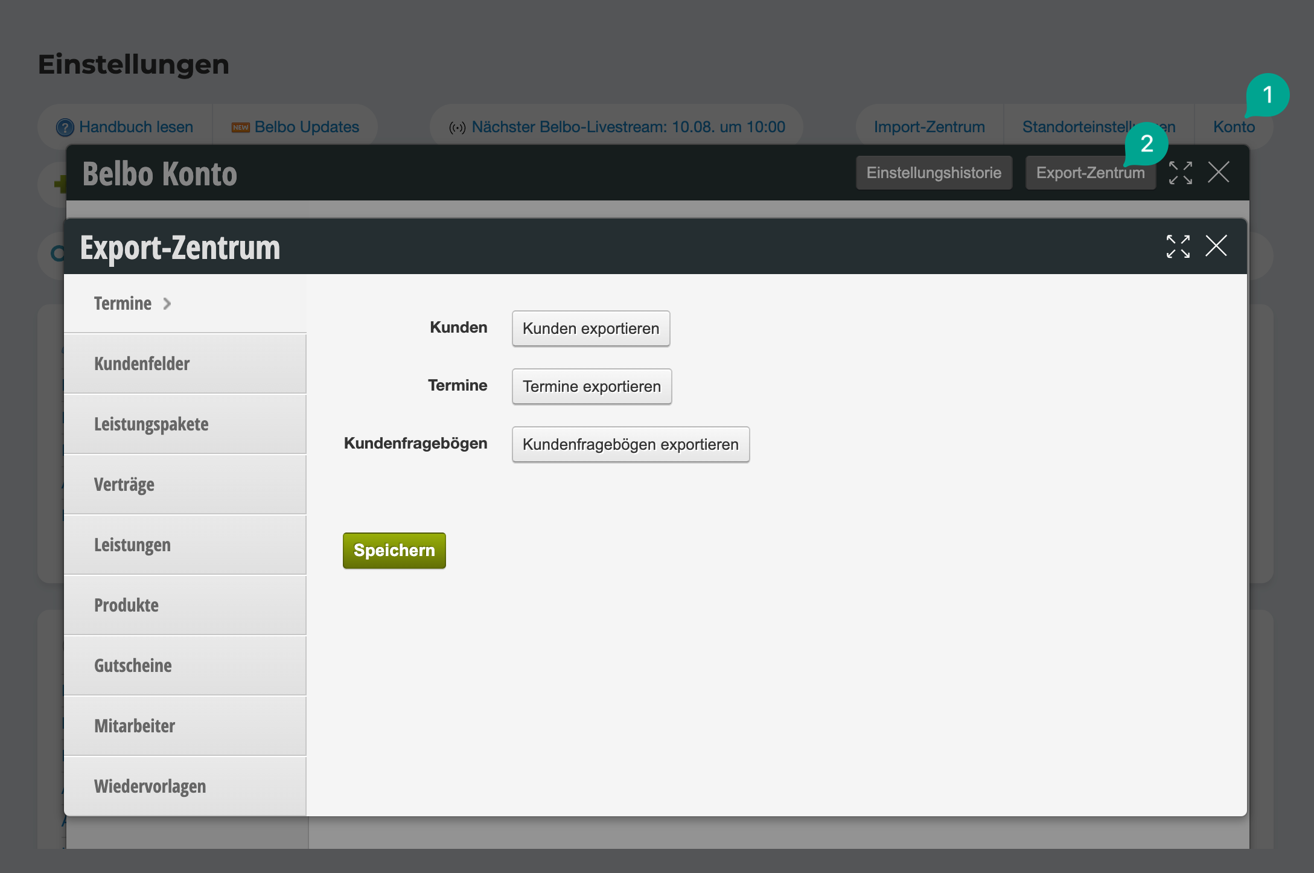Open the Belbo Updates link
Screen dimensions: 1314x873
click(x=307, y=127)
